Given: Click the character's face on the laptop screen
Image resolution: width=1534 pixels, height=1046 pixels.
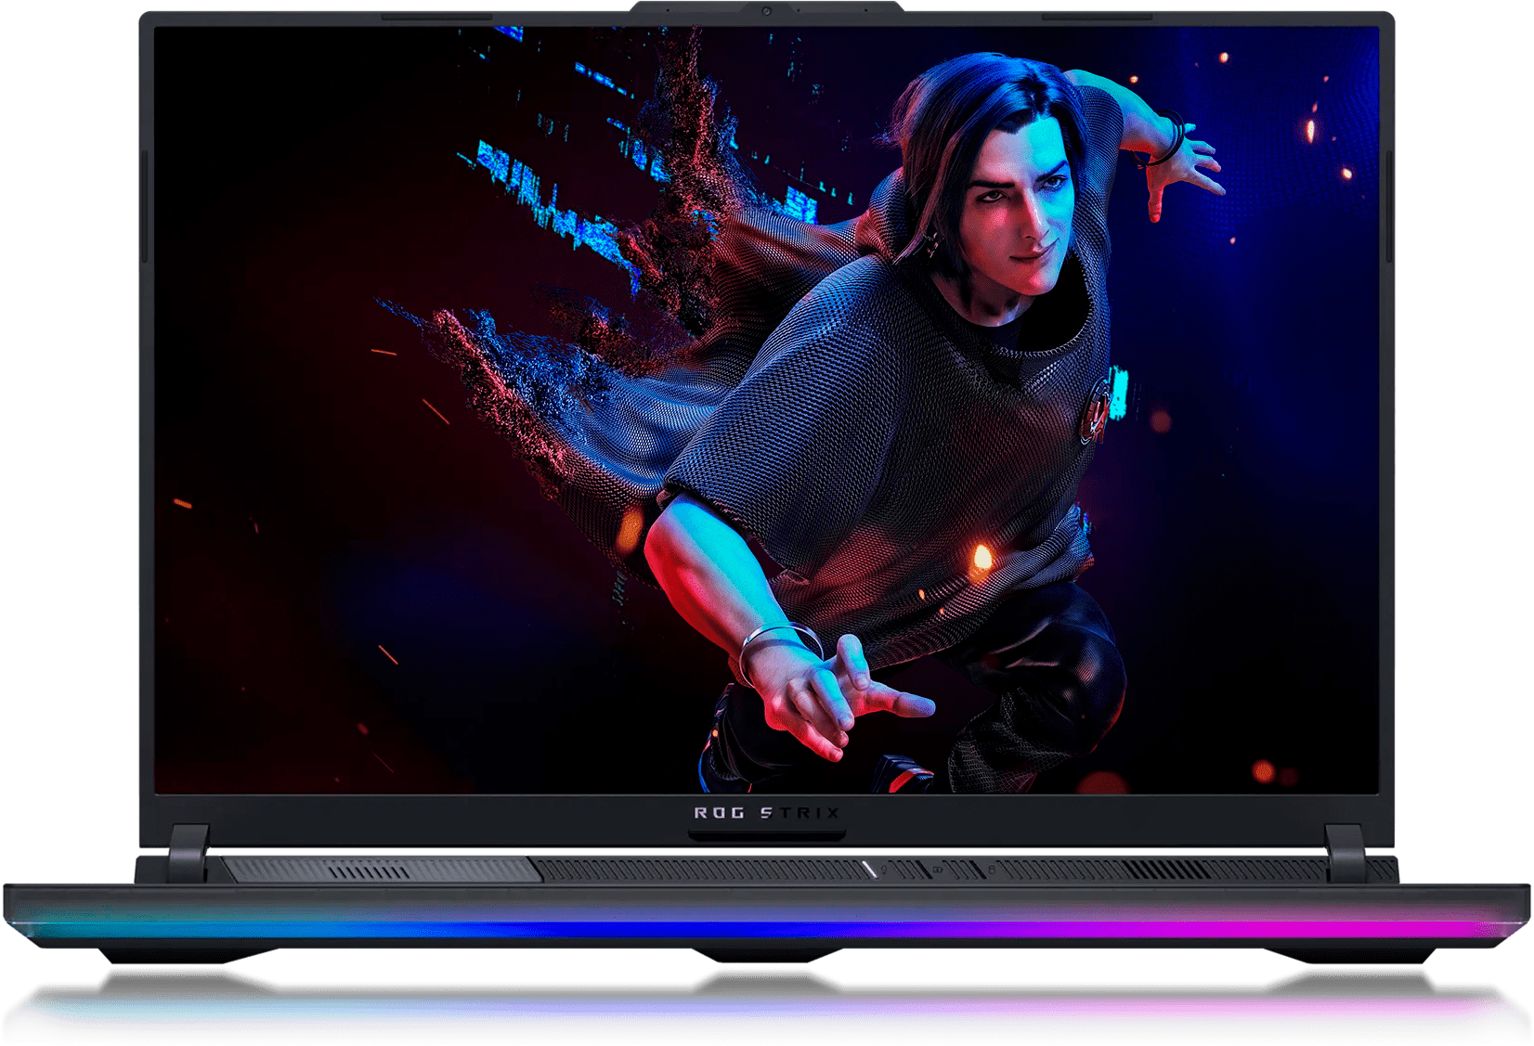Looking at the screenshot, I should click(x=1021, y=204).
